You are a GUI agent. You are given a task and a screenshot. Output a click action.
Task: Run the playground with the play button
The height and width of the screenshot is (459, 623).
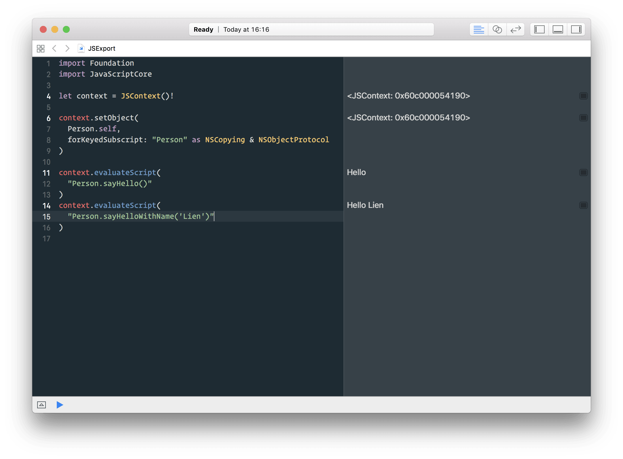pos(60,405)
